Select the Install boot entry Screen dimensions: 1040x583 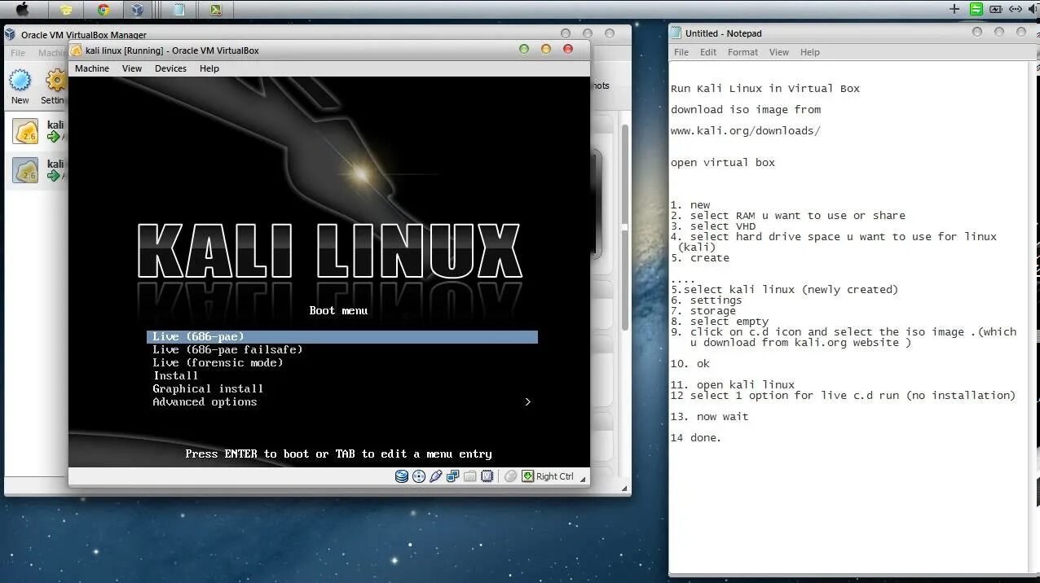point(342,375)
